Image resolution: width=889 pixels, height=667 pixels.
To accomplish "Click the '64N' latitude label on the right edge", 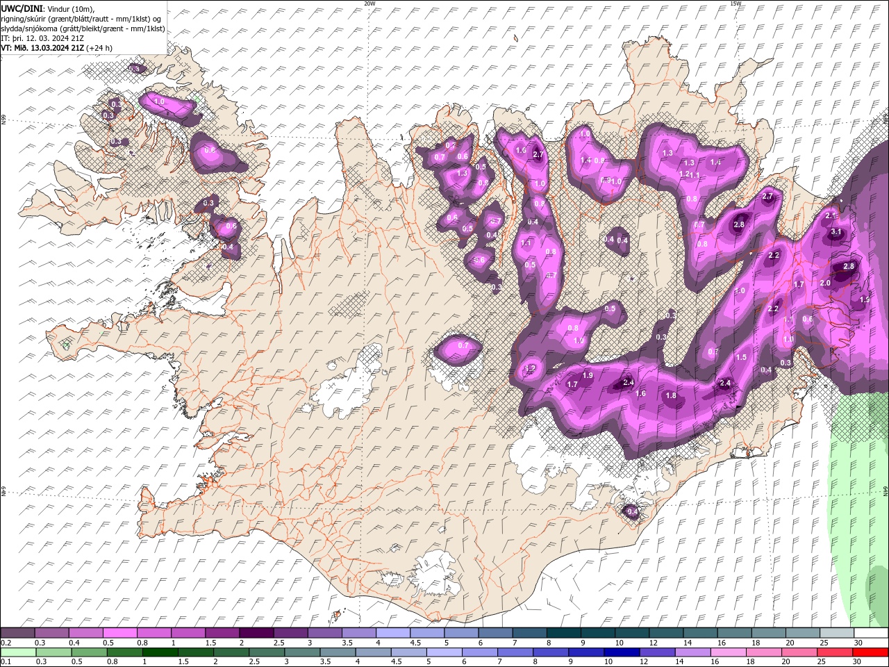I will click(886, 491).
